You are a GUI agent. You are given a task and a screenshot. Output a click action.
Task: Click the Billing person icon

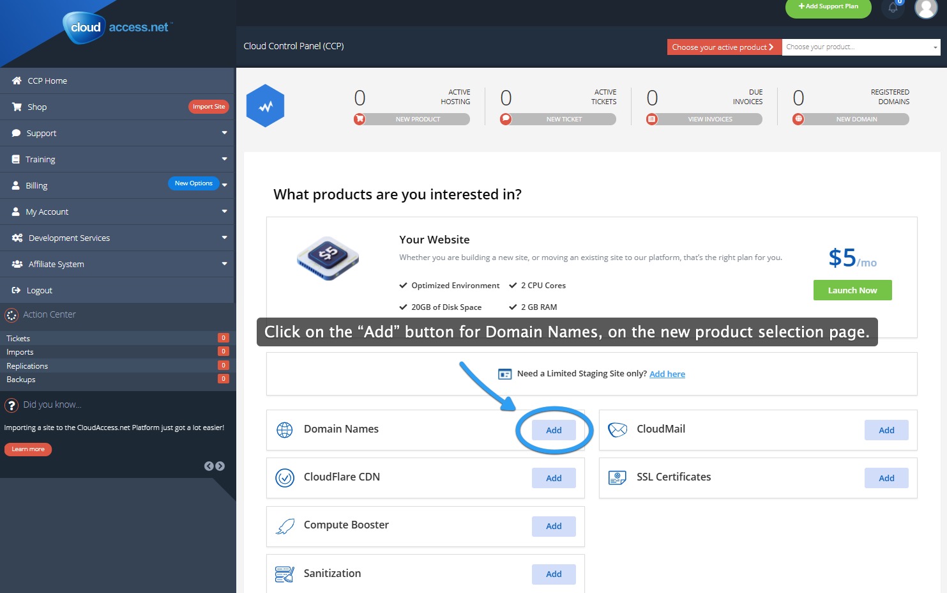click(x=16, y=185)
